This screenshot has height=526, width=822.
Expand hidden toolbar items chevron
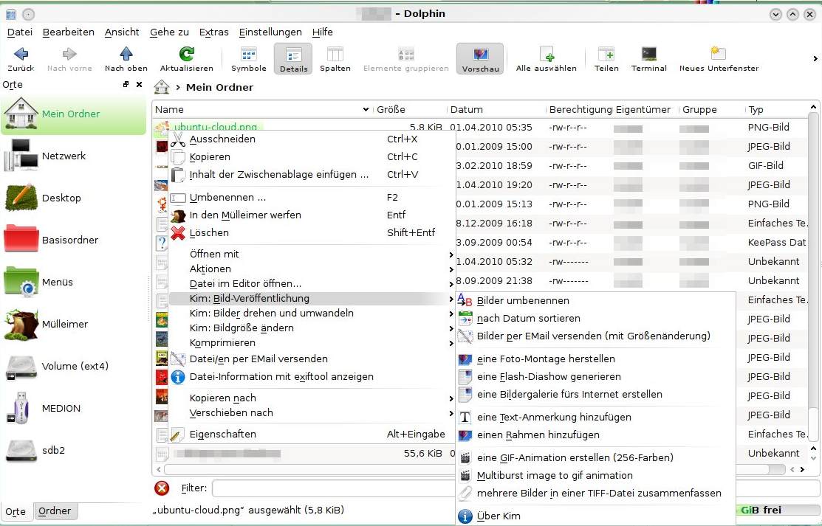point(815,59)
